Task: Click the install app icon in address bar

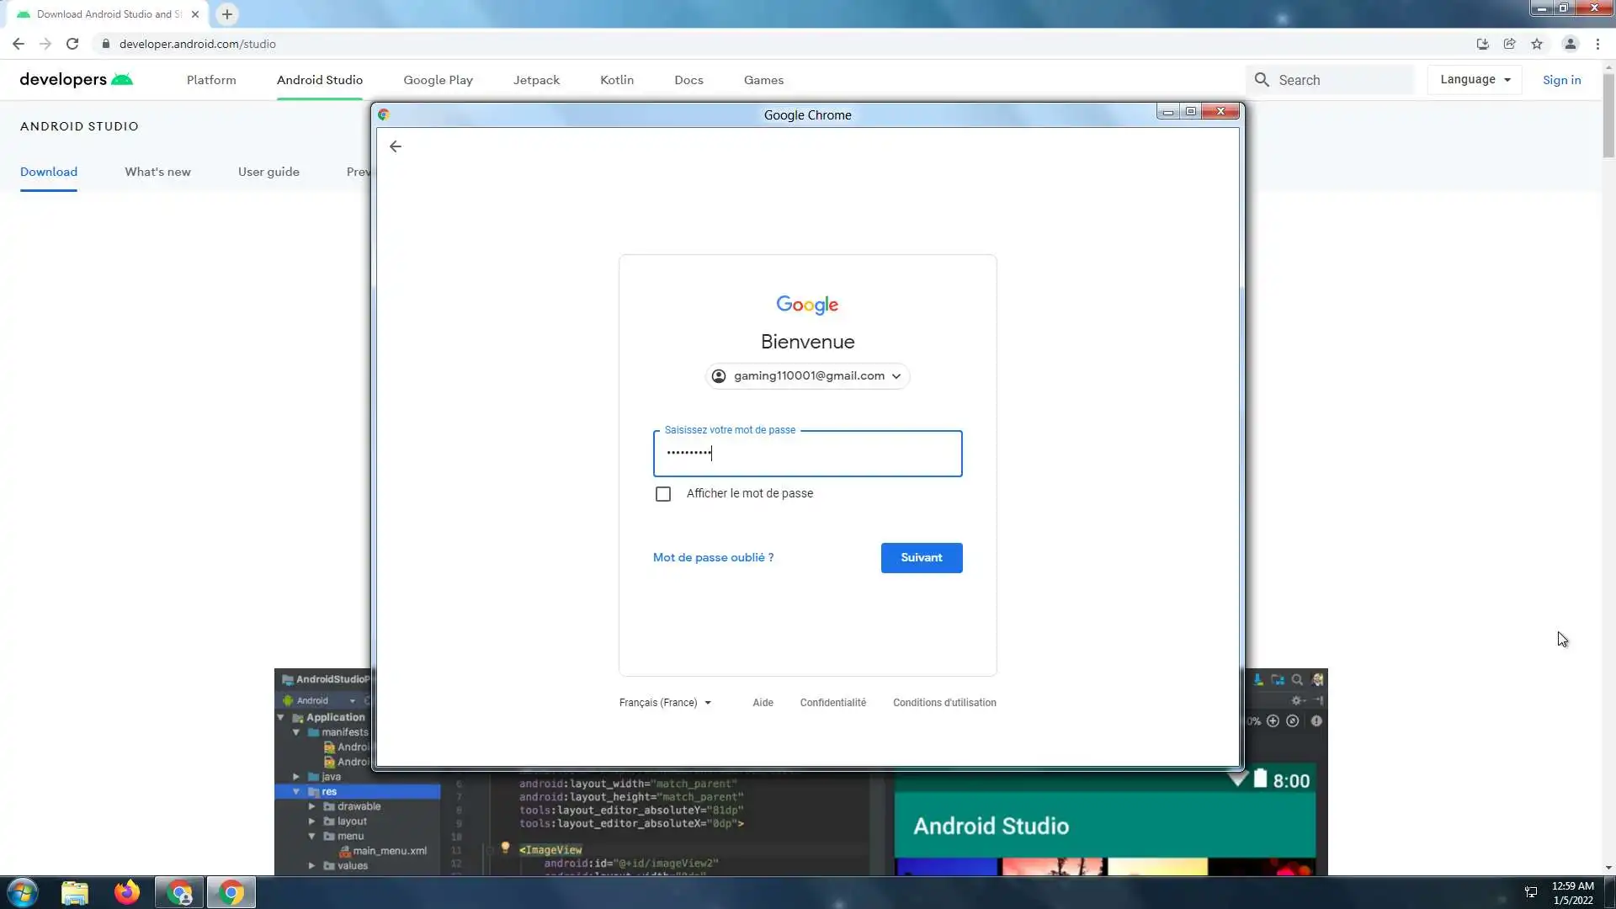Action: point(1482,44)
